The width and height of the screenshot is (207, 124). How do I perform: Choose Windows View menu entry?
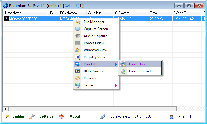click(x=95, y=50)
